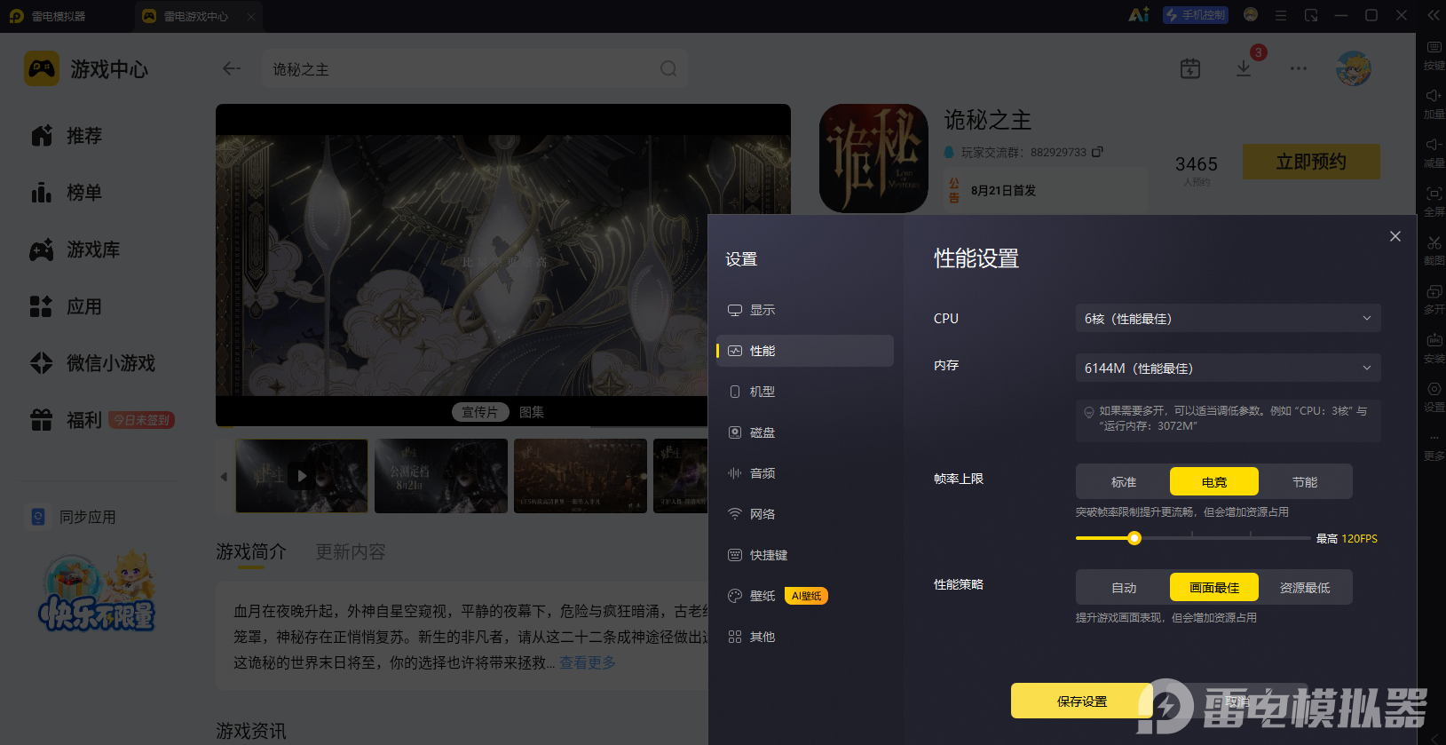Open the 其他 other settings grid icon
The image size is (1446, 745).
point(735,637)
